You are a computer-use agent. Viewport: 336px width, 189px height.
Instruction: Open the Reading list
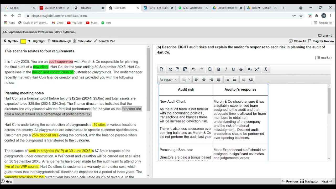323,23
